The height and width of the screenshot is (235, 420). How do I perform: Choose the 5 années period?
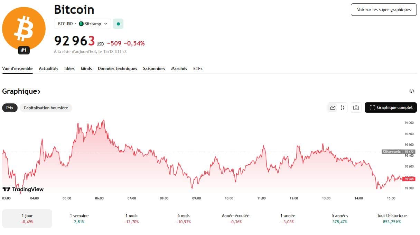(x=339, y=218)
